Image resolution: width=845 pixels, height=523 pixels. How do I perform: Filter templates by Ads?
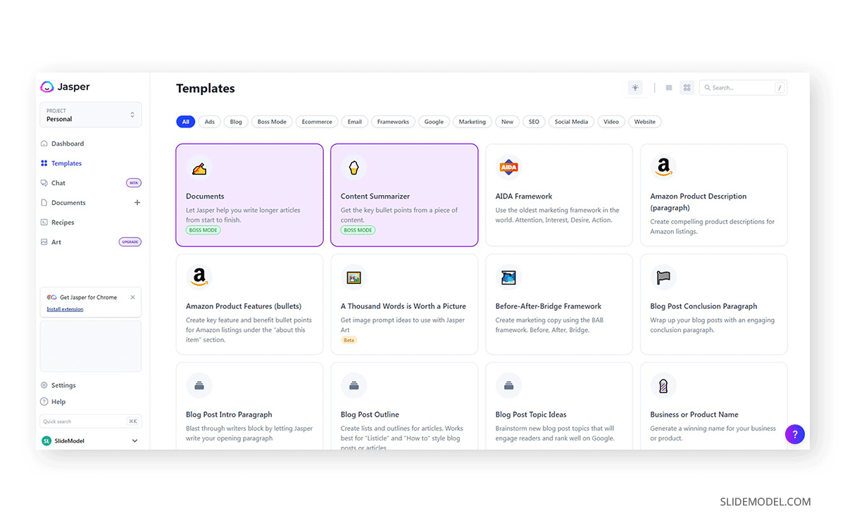click(210, 122)
